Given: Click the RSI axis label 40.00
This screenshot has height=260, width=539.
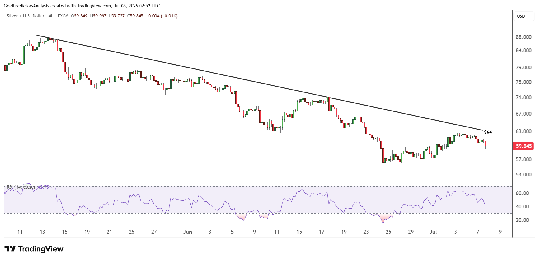Looking at the screenshot, I should point(522,207).
